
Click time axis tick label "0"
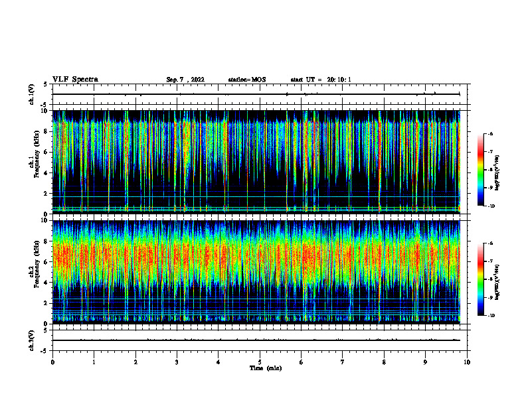click(x=52, y=362)
